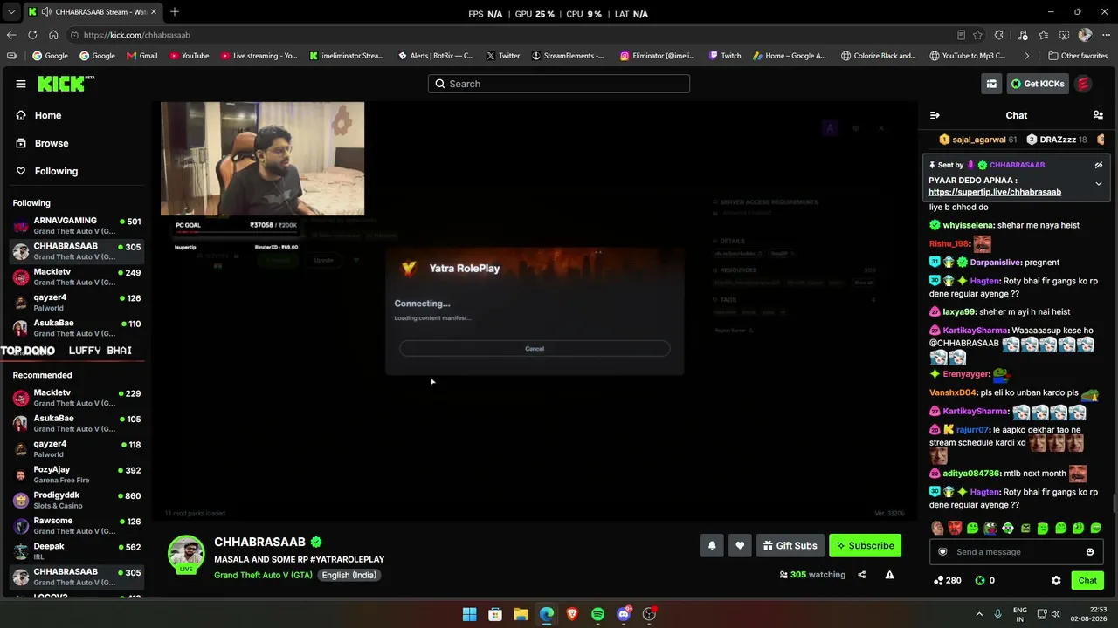Toggle follow heart for CHHABRASAAB
The image size is (1118, 628).
pyautogui.click(x=740, y=546)
